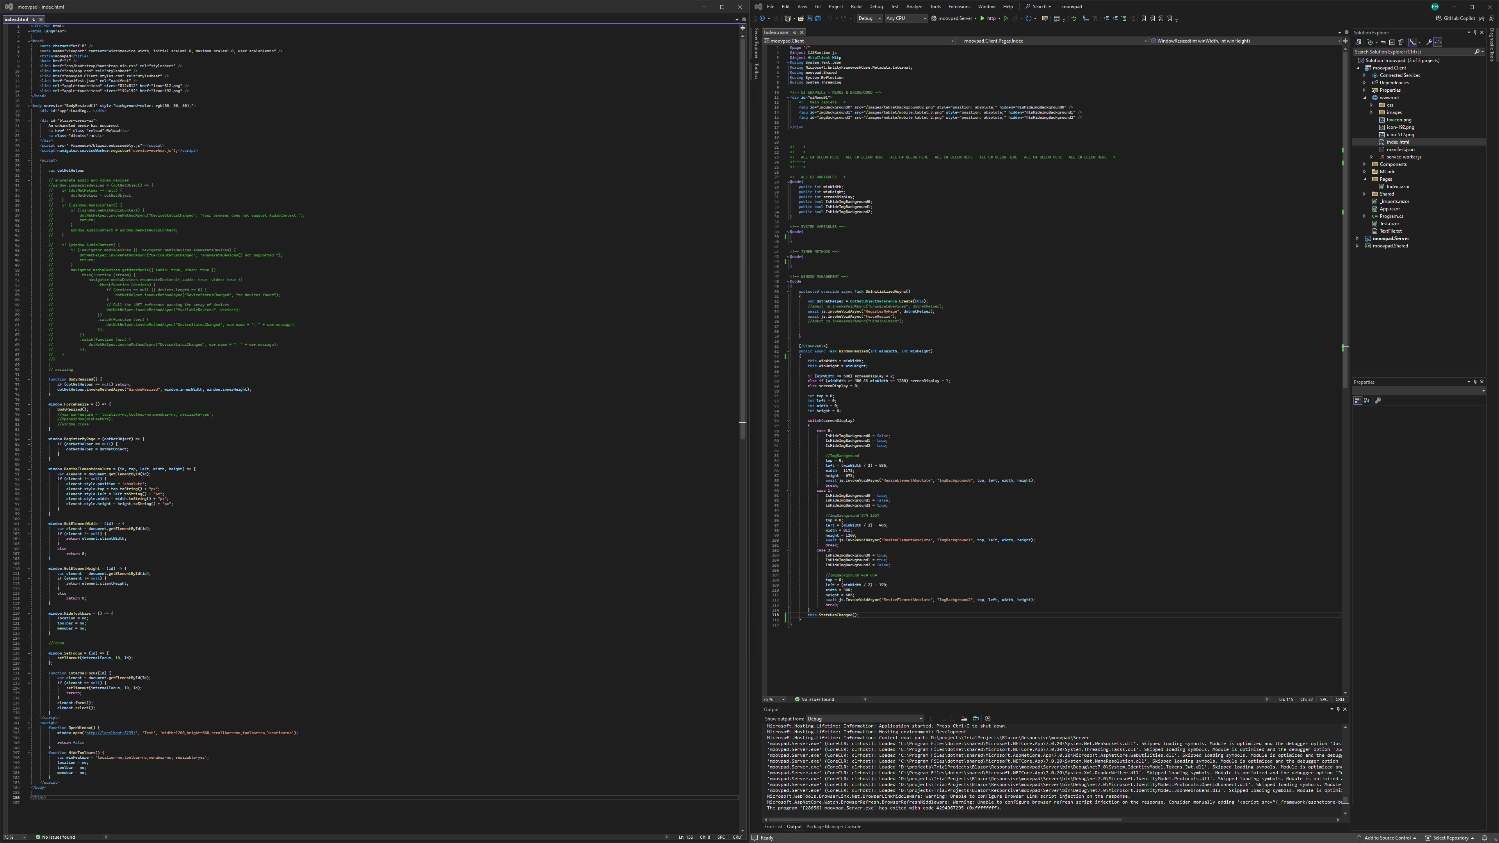Toggle bookmark icon in the toolbar
The height and width of the screenshot is (843, 1499).
click(1143, 19)
